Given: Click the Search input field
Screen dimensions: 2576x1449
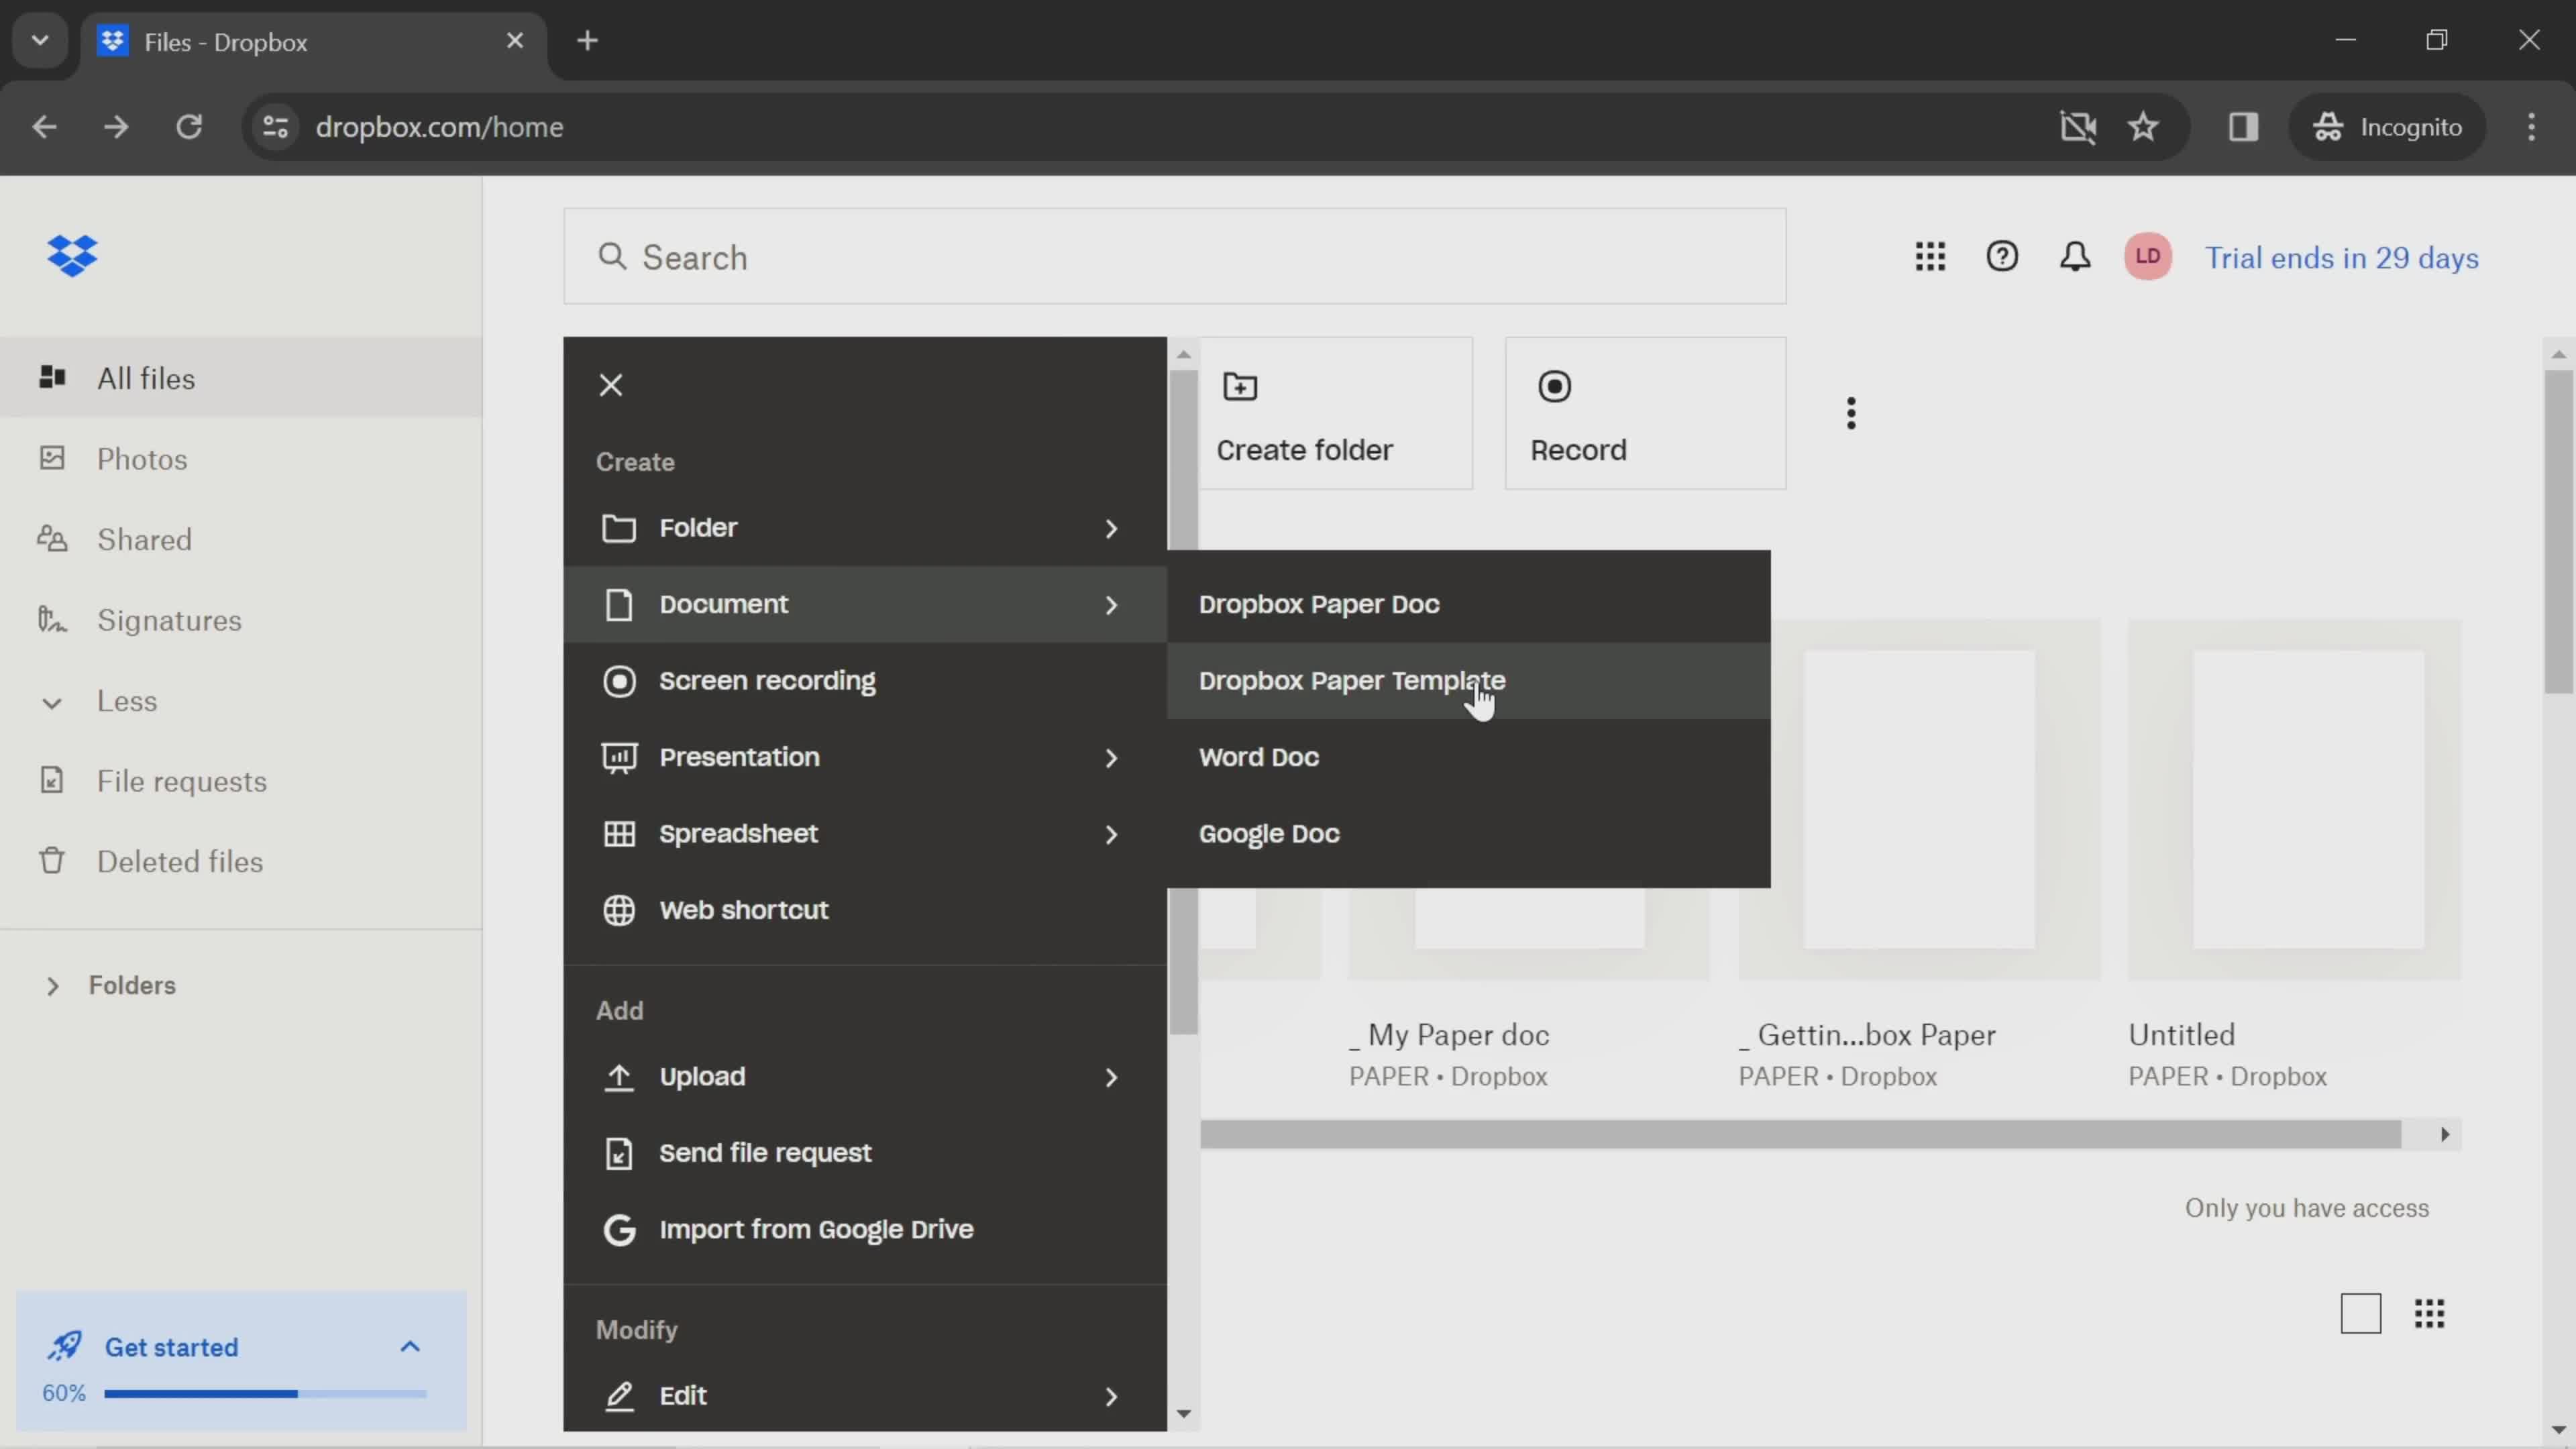Looking at the screenshot, I should click(1177, 255).
